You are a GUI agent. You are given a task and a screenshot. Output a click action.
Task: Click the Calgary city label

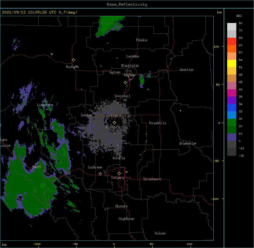tap(118, 178)
